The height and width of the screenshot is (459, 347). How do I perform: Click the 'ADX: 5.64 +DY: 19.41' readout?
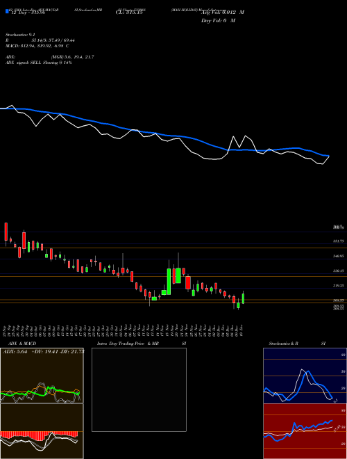pyautogui.click(x=42, y=352)
